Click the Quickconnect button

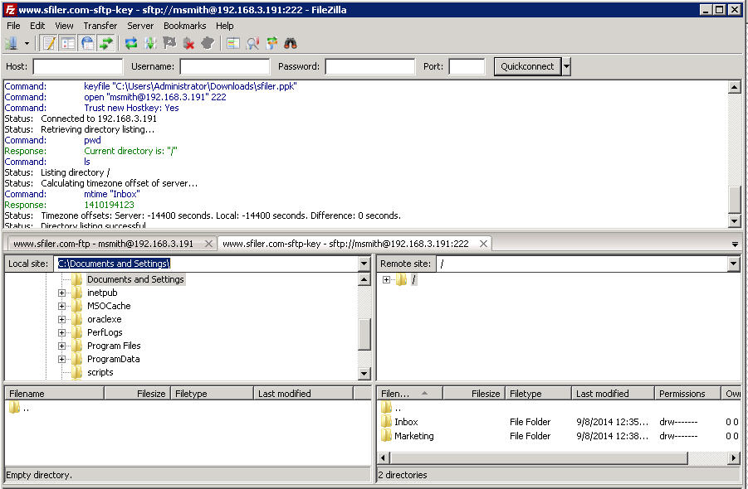click(x=528, y=66)
